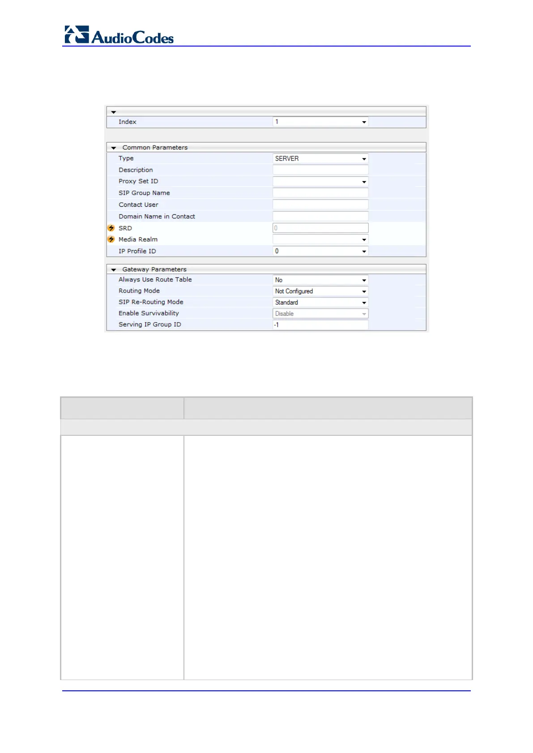
Task: Click the 'Routing Mode' label
Action: coord(139,291)
